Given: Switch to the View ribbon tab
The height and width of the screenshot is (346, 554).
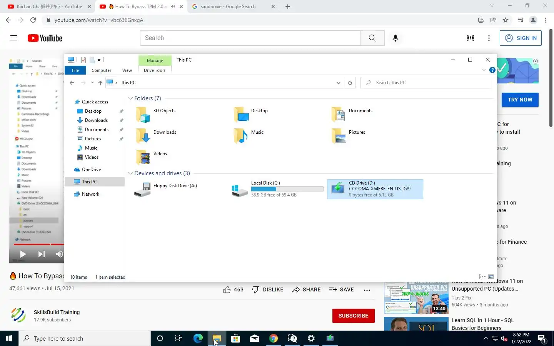Looking at the screenshot, I should (x=127, y=70).
